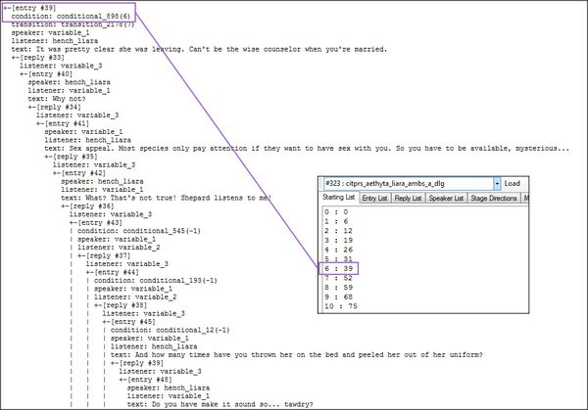This screenshot has height=410, width=588.
Task: Select starting list row '10 : 75'
Action: click(340, 306)
